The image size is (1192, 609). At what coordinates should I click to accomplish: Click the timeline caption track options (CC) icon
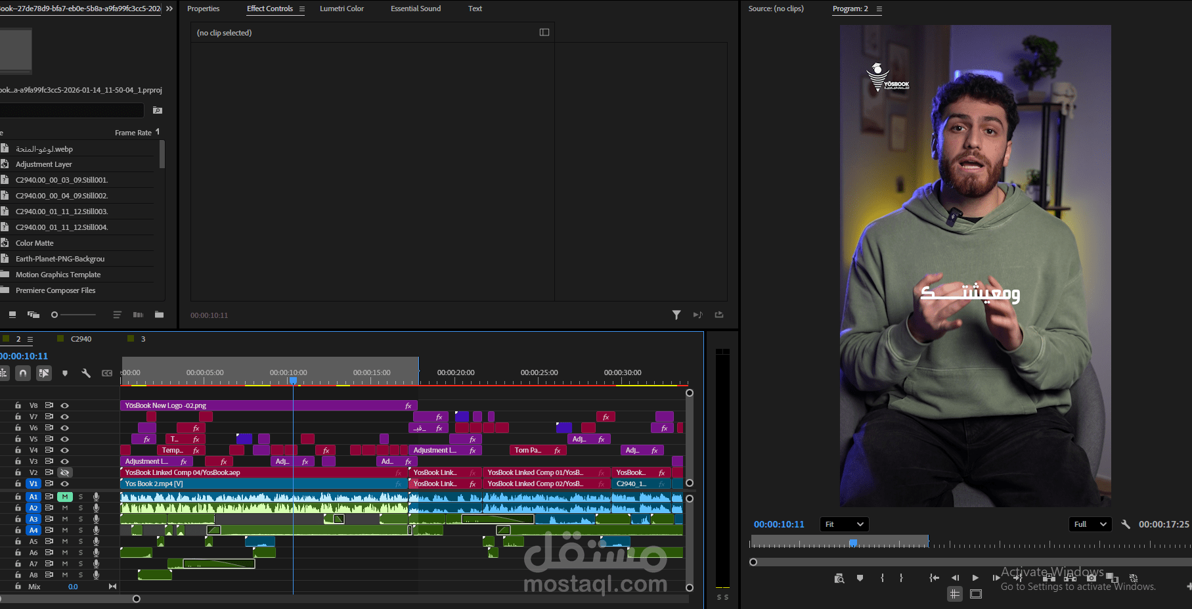pos(107,373)
